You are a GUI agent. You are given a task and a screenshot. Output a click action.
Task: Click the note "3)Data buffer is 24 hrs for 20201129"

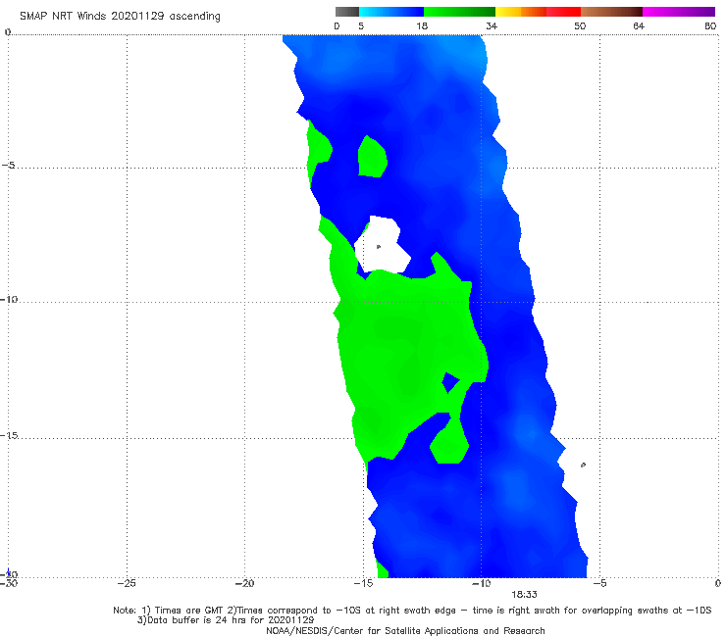point(226,620)
